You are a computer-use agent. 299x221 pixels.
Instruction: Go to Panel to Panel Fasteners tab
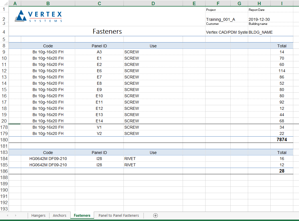tap(119, 216)
